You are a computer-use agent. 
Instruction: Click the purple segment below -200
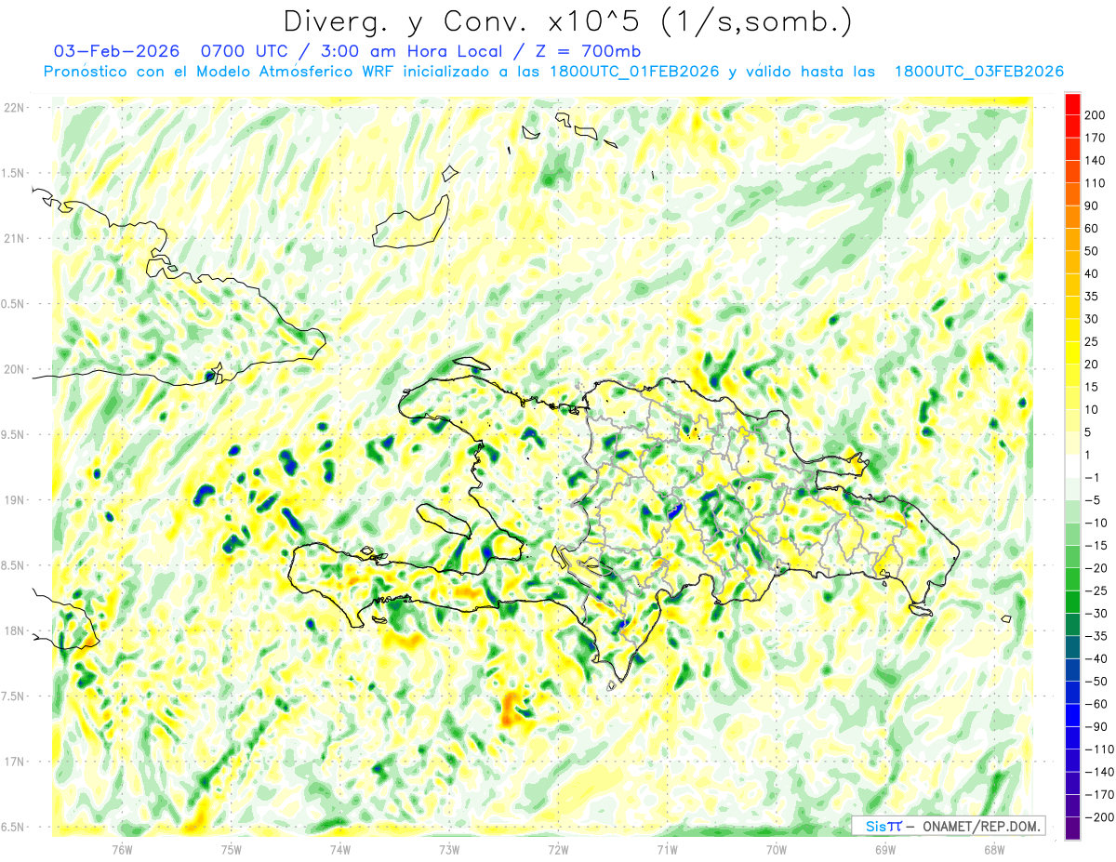(1072, 829)
